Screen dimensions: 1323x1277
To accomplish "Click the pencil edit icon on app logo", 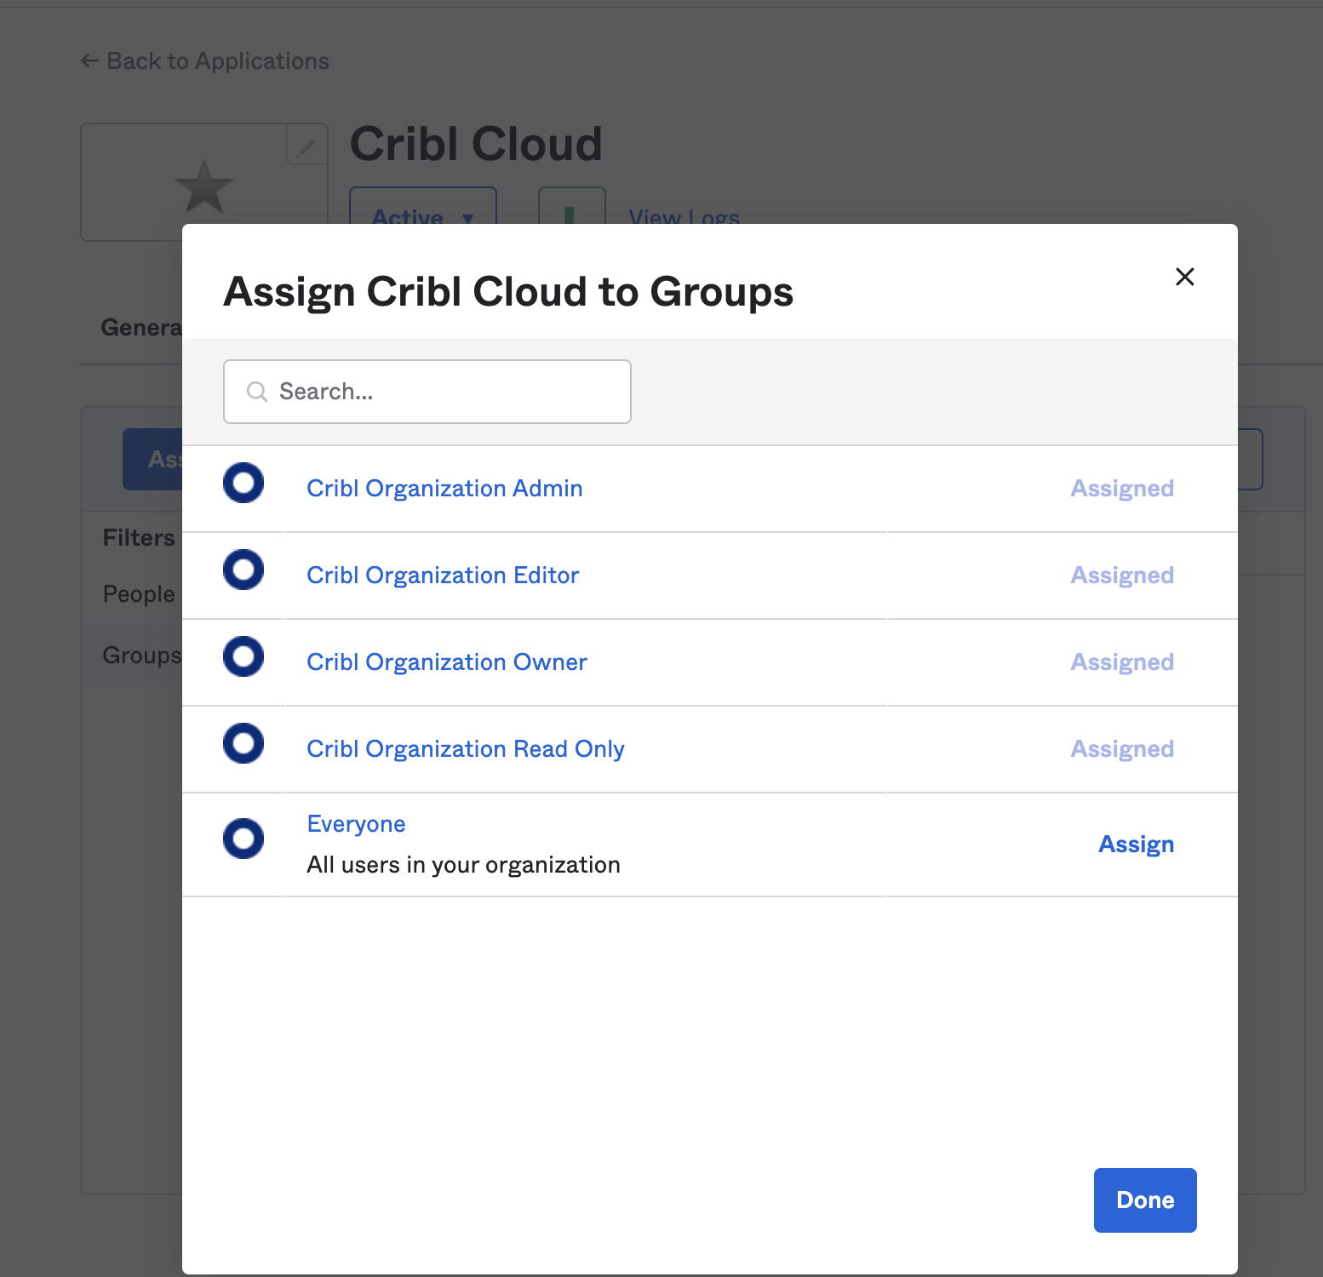I will (x=306, y=146).
